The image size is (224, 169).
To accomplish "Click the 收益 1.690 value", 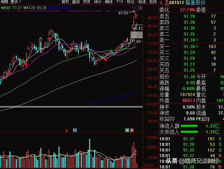I will (189, 119).
